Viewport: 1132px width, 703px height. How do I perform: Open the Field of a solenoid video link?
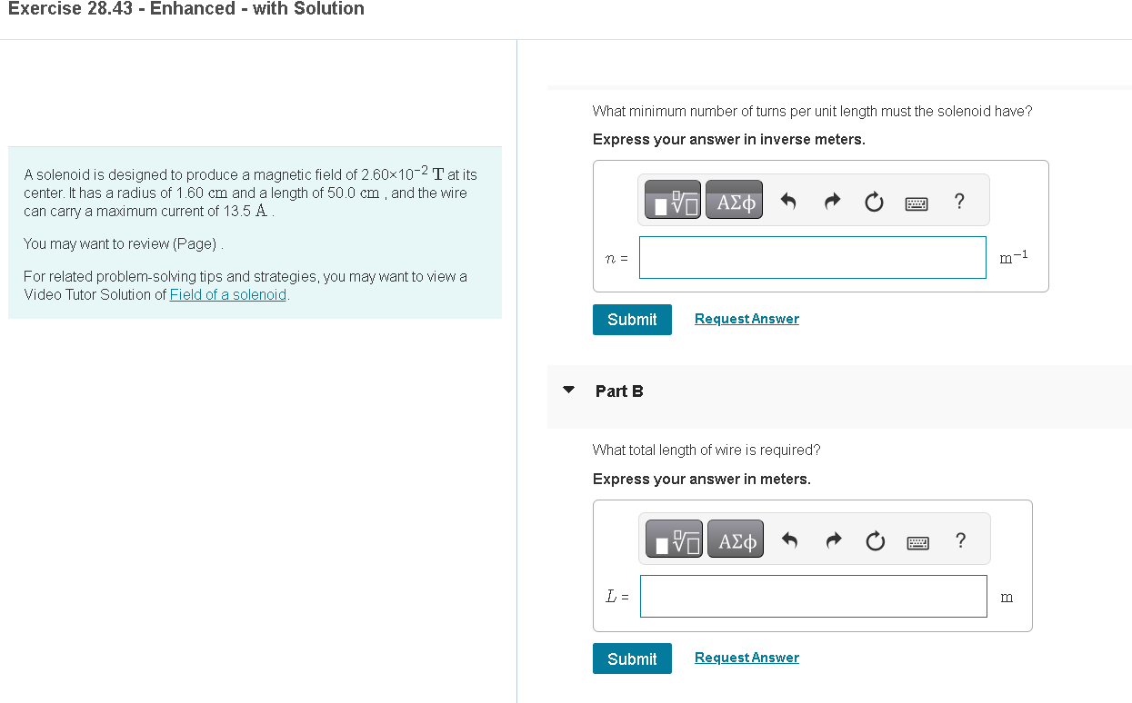point(227,294)
